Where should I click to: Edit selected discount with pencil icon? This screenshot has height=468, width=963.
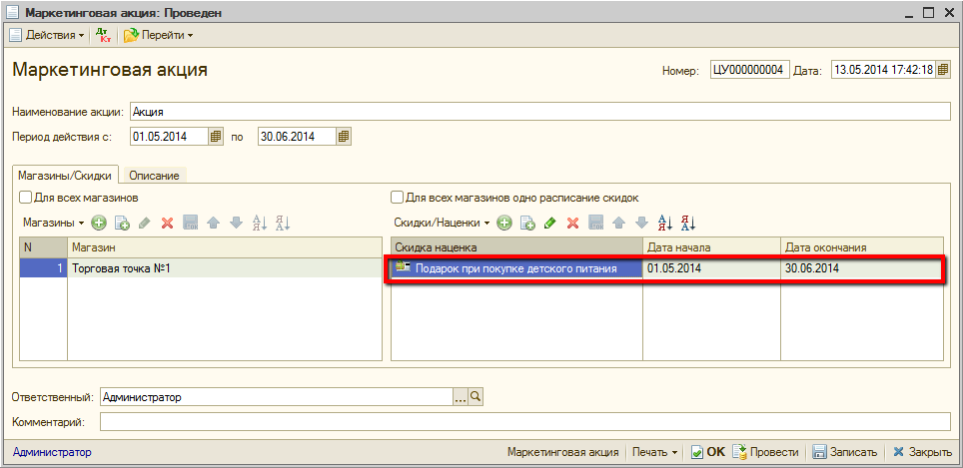[550, 223]
